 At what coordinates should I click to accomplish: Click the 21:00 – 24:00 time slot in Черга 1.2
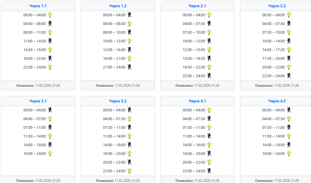tap(114, 67)
